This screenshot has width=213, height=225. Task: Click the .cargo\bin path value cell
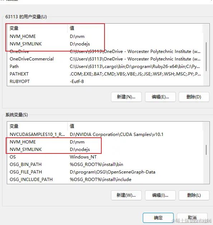coord(135,67)
